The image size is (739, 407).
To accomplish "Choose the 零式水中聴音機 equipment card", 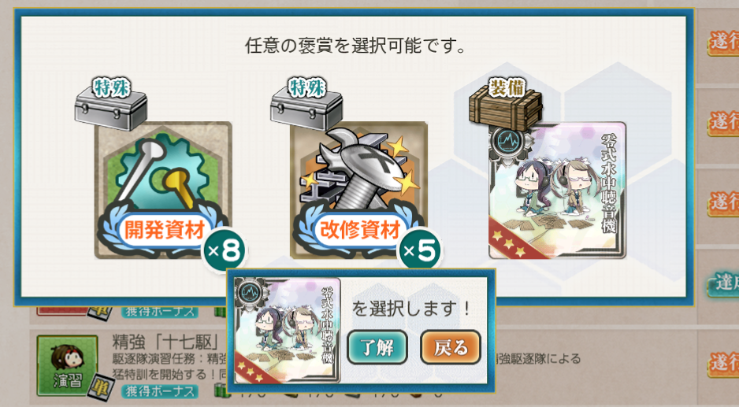I will (x=557, y=191).
